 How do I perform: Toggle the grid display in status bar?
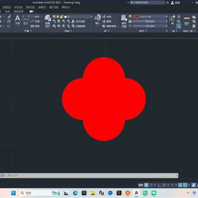[146, 185]
